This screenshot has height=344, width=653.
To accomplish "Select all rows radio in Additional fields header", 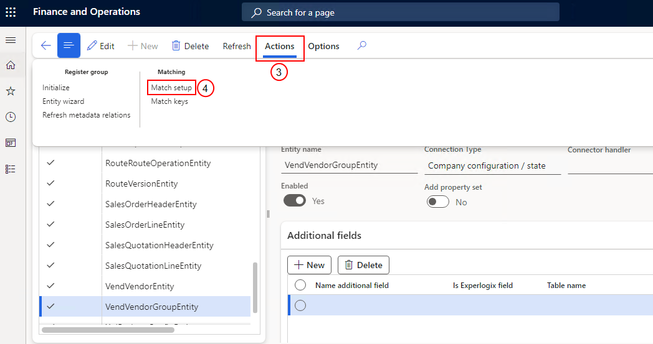I will 300,285.
